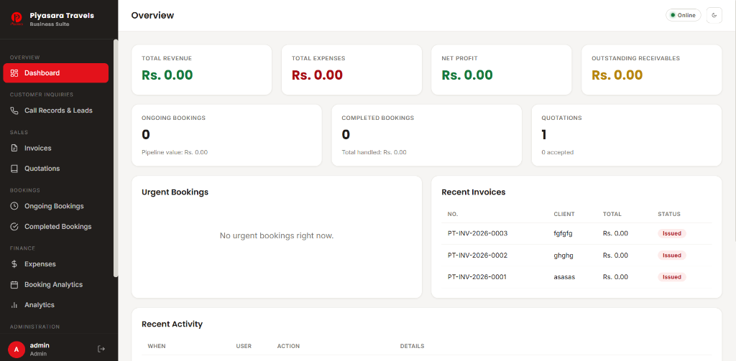This screenshot has height=361, width=736.
Task: Navigate to Completed Bookings
Action: click(x=56, y=227)
